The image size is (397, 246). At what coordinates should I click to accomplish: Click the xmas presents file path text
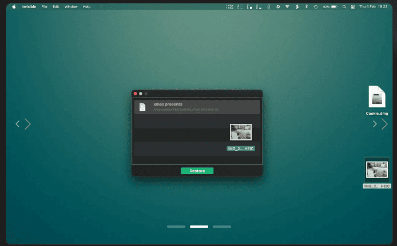pyautogui.click(x=185, y=110)
